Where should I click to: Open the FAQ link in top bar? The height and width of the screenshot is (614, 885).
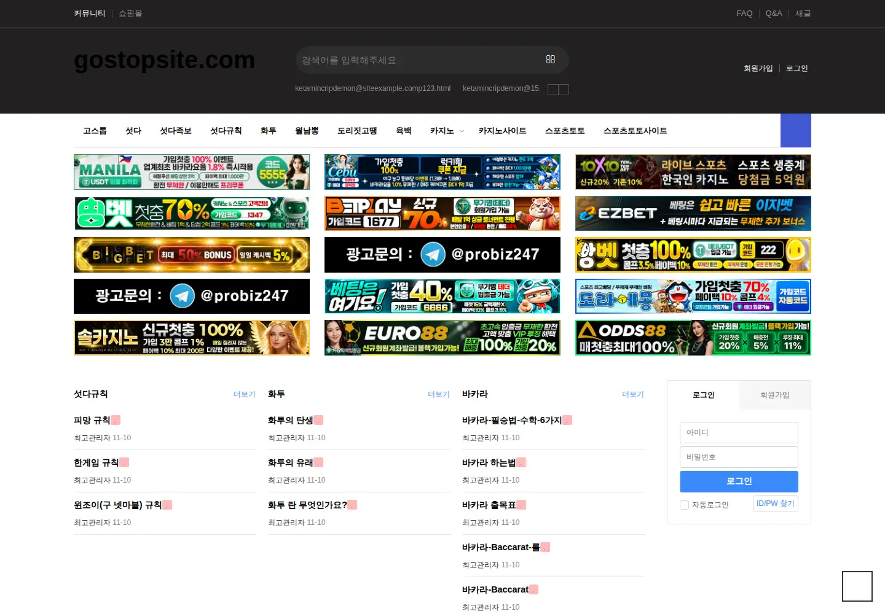[x=744, y=14]
